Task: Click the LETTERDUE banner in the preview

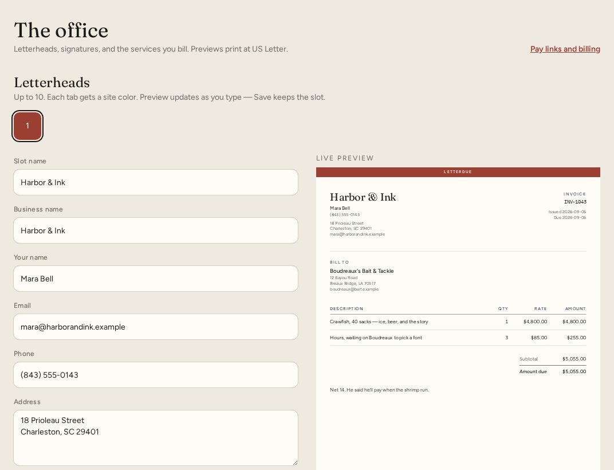Action: [x=458, y=172]
